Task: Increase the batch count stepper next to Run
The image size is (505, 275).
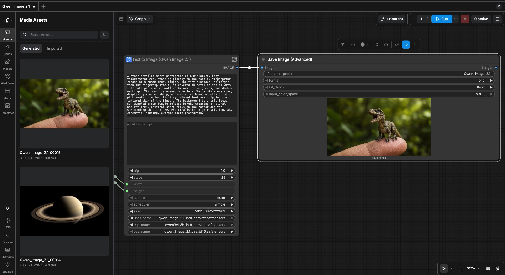Action: (428, 17)
